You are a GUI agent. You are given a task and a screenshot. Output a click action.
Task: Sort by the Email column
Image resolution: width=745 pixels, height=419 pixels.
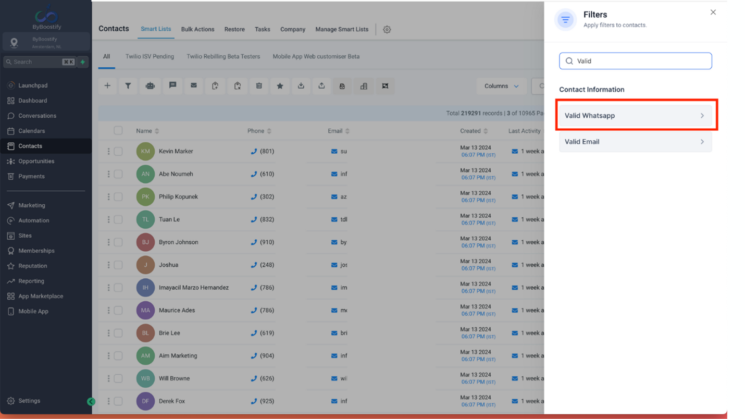click(x=339, y=131)
